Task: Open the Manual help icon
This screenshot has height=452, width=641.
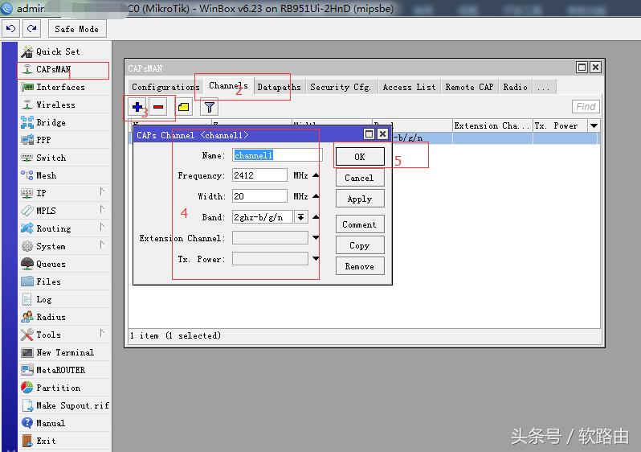Action: pyautogui.click(x=27, y=423)
